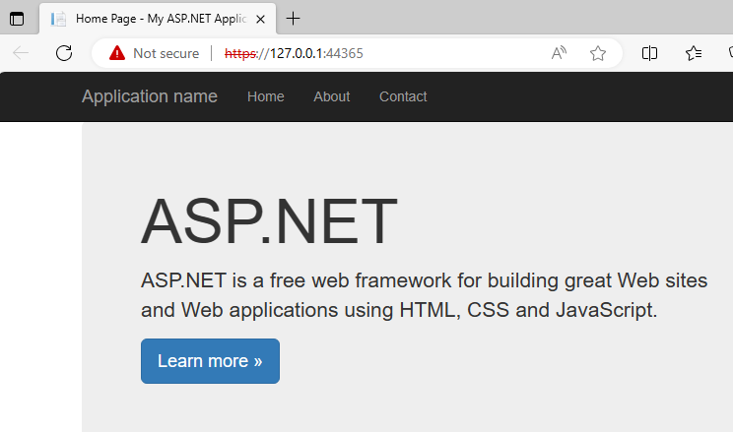Open the About page link
The height and width of the screenshot is (432, 733).
pyautogui.click(x=331, y=96)
